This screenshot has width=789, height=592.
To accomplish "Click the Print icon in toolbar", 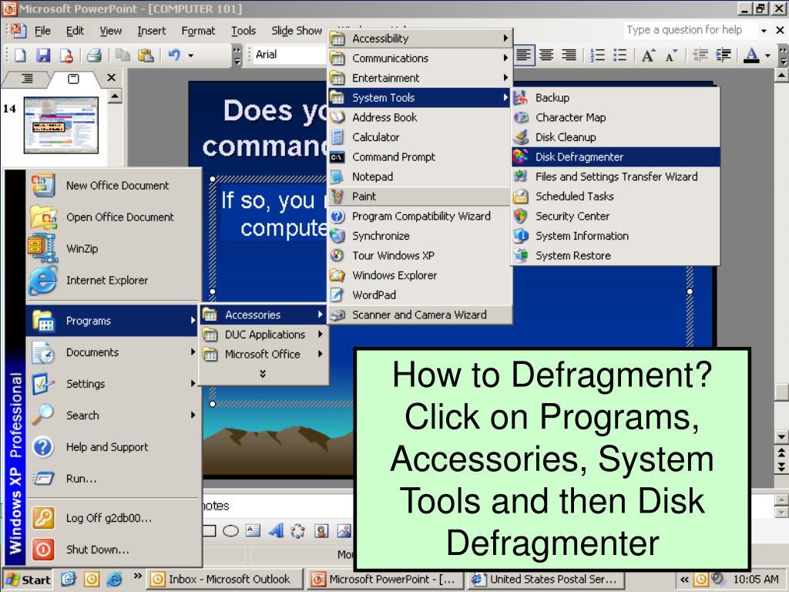I will (x=94, y=55).
